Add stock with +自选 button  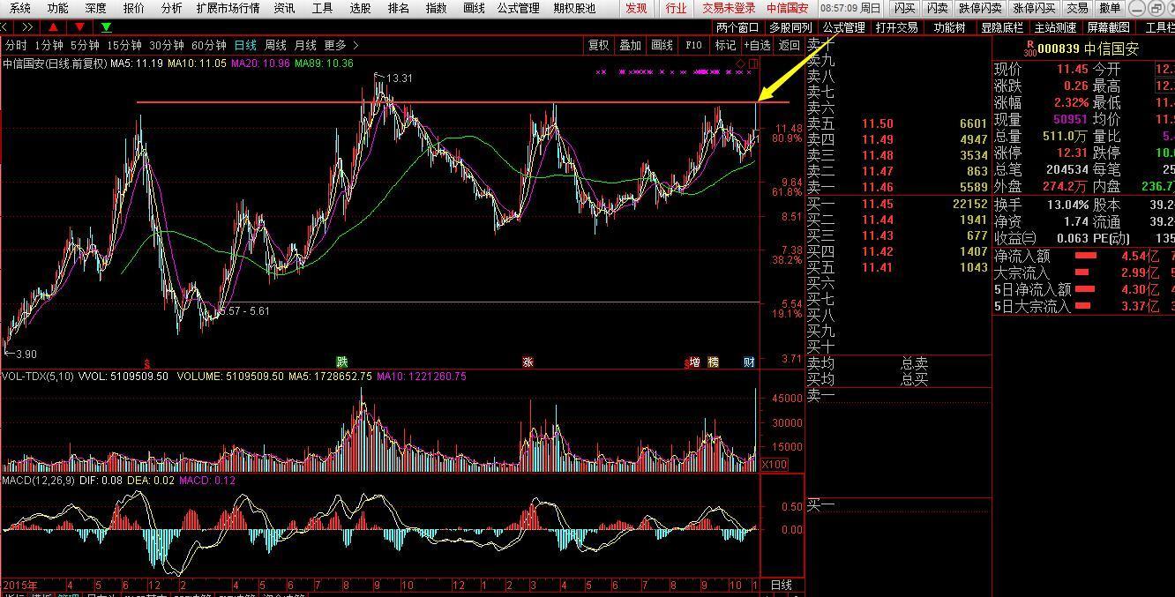pyautogui.click(x=757, y=45)
